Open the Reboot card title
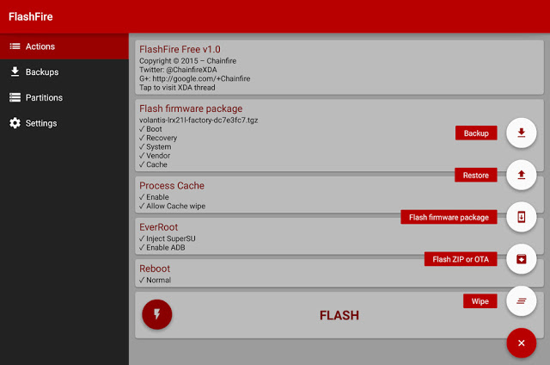Screen dimensions: 550x365 155,269
